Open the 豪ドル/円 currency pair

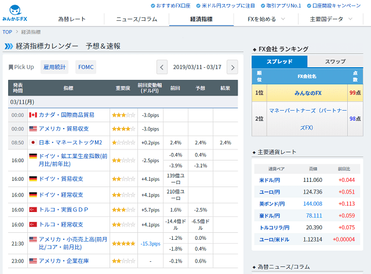point(270,215)
